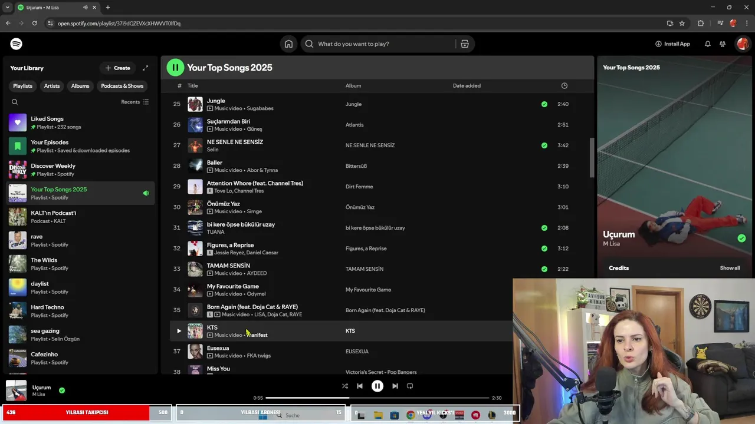Open artist link Sugababes under Jungle
This screenshot has width=755, height=424.
coord(260,108)
